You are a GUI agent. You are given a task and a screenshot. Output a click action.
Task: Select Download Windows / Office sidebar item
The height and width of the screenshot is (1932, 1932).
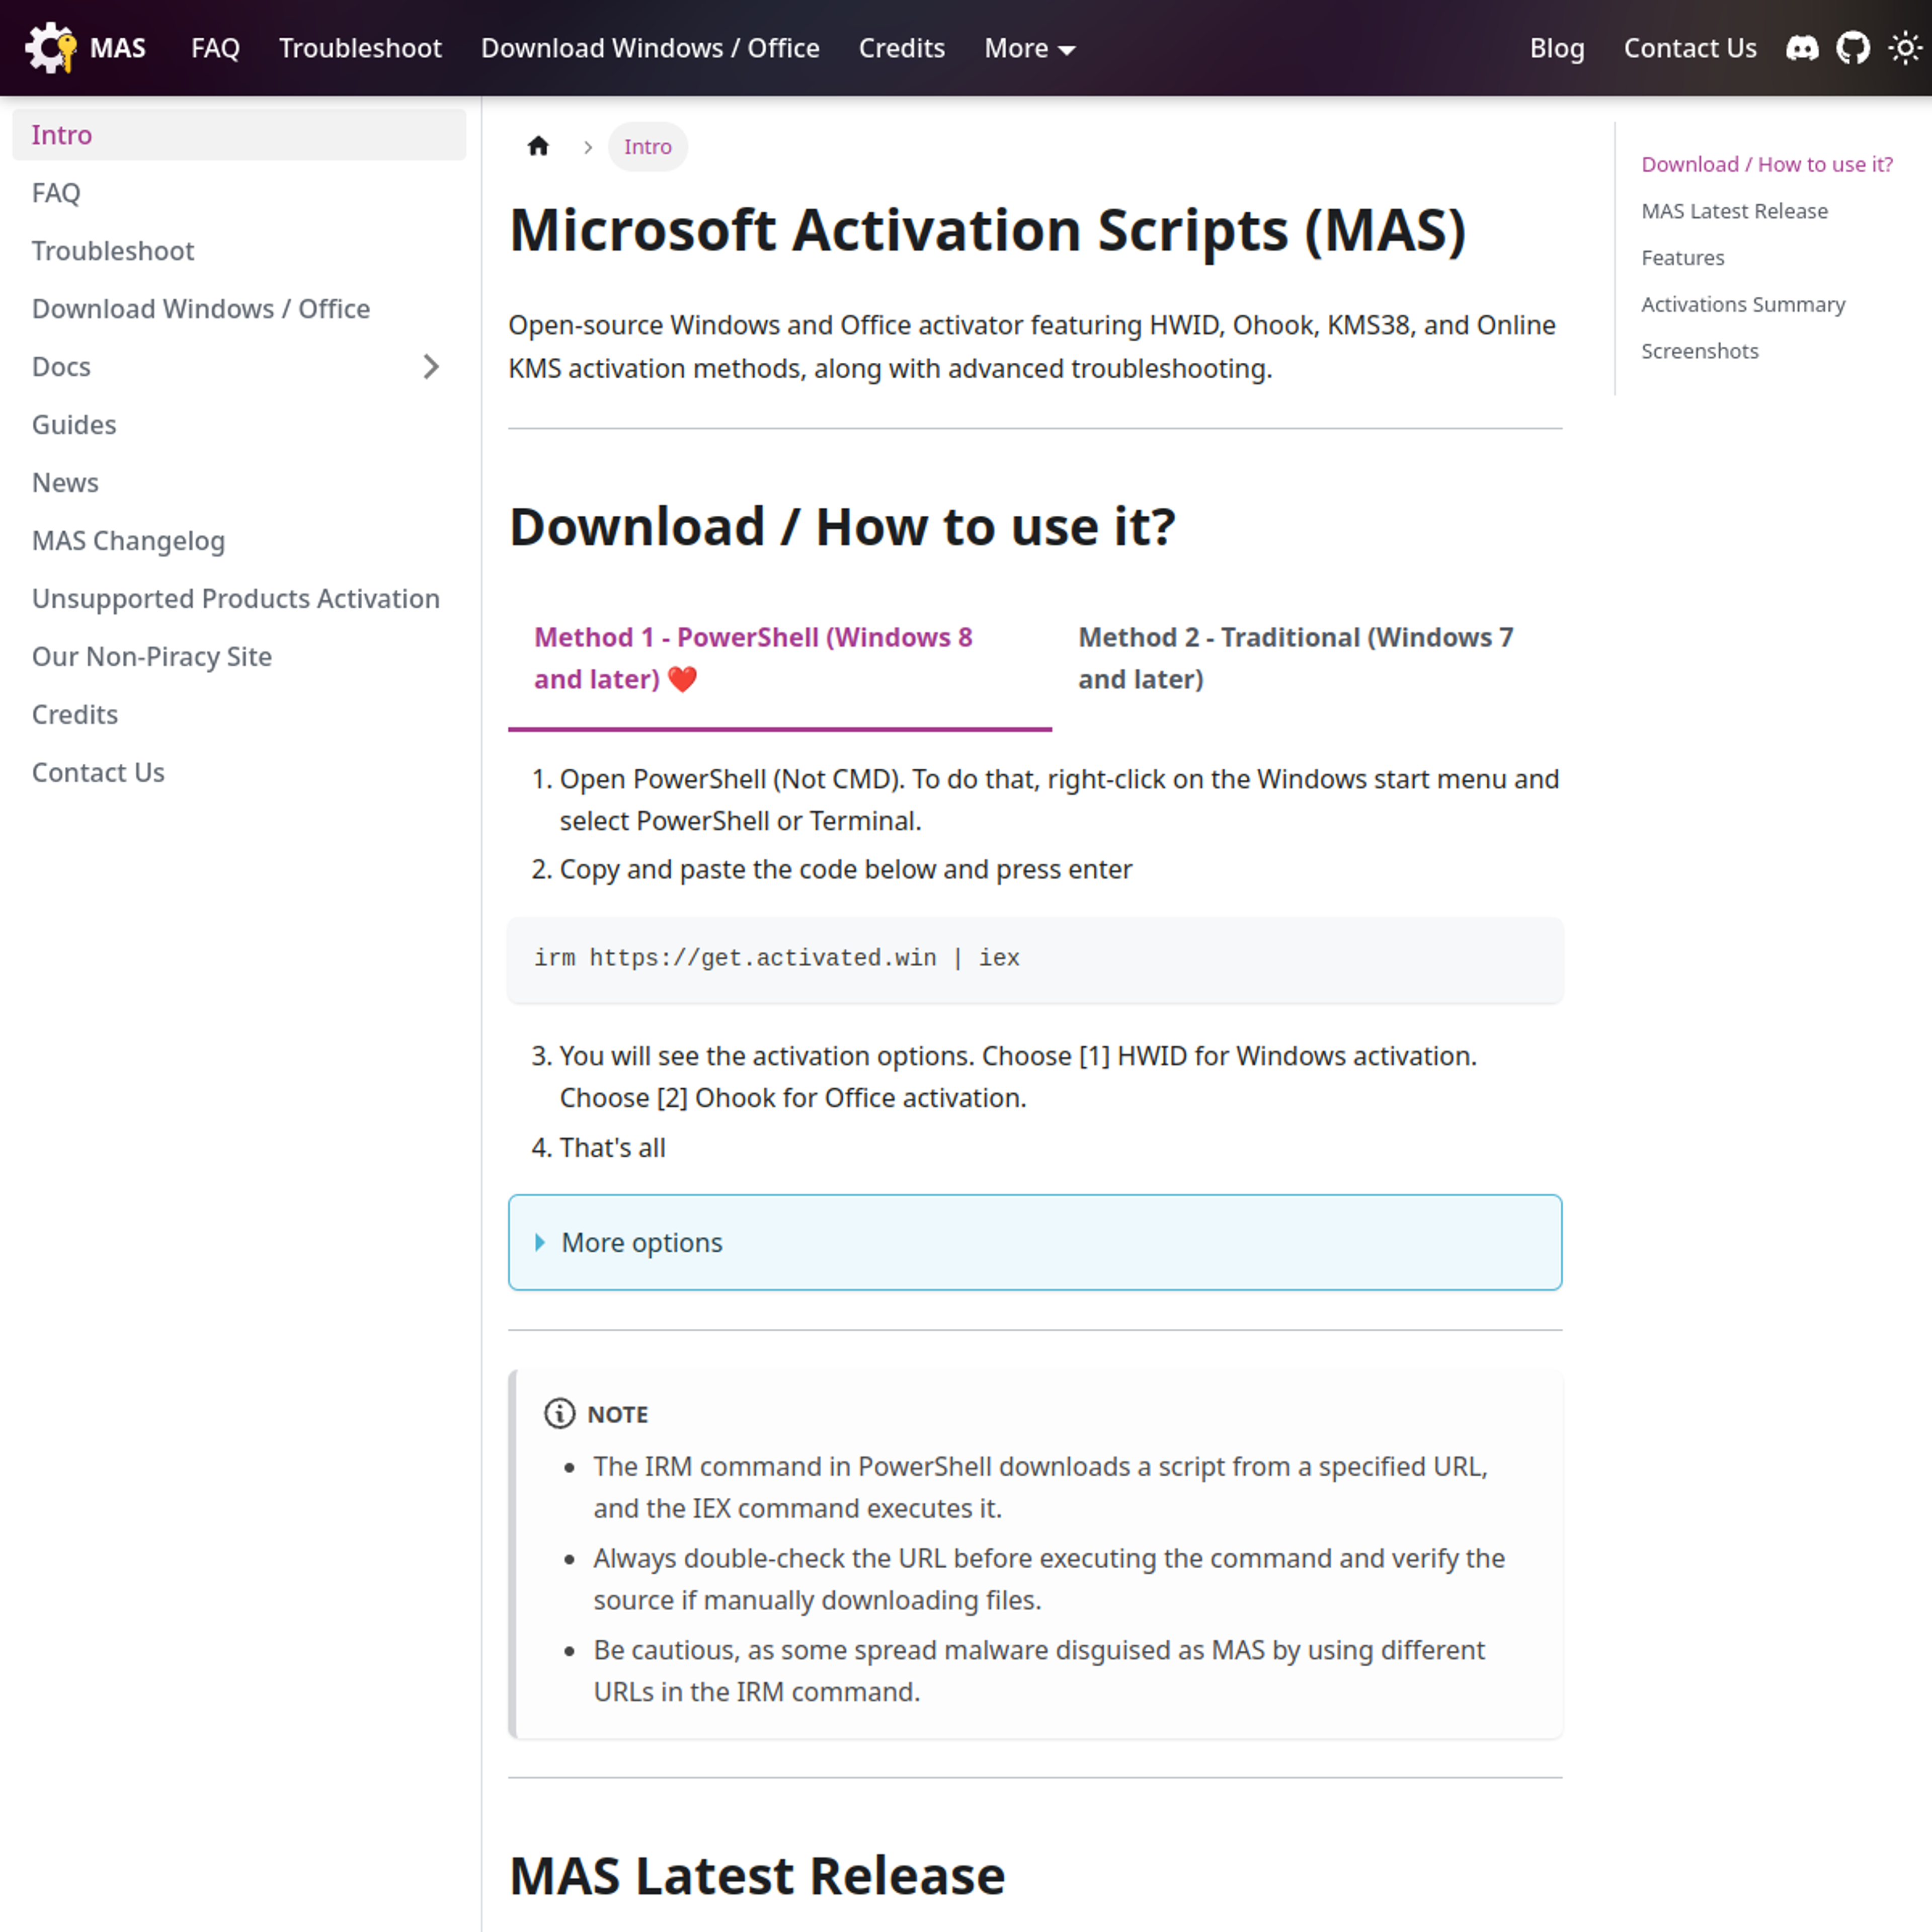[239, 309]
